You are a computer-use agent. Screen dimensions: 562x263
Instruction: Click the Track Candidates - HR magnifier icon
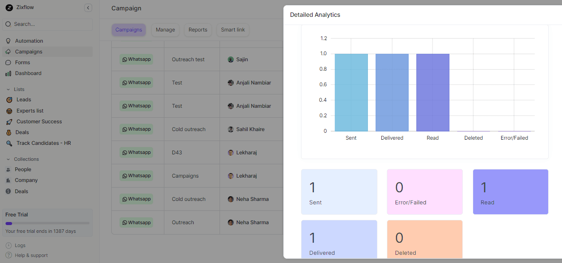[9, 143]
